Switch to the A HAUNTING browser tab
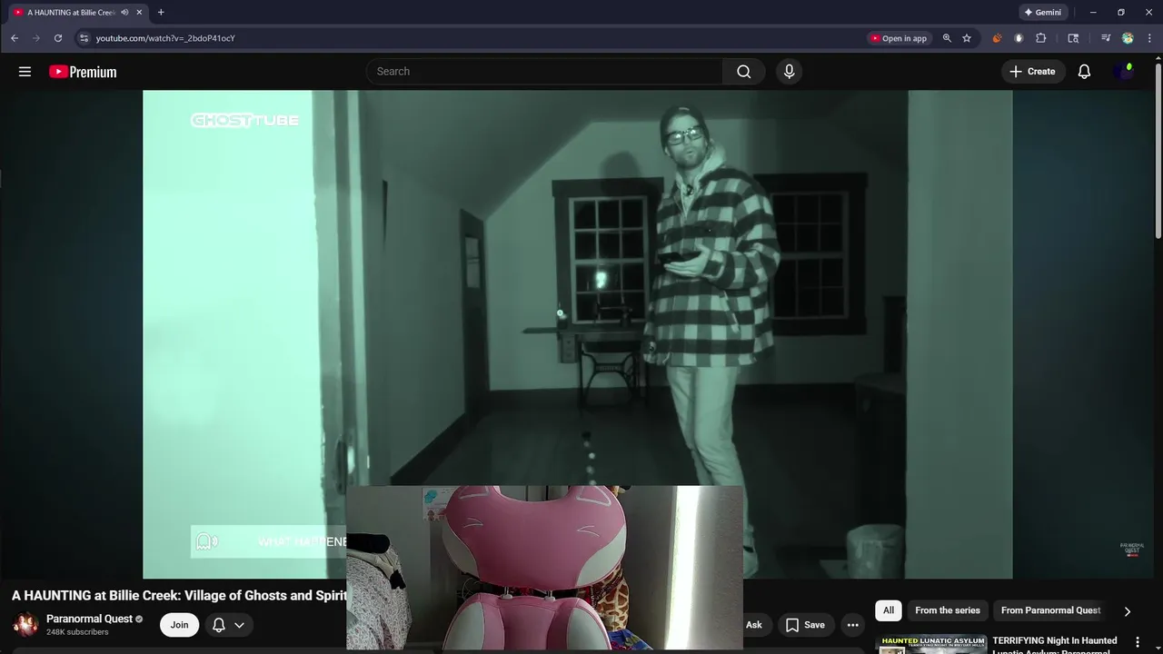The height and width of the screenshot is (654, 1163). [71, 13]
